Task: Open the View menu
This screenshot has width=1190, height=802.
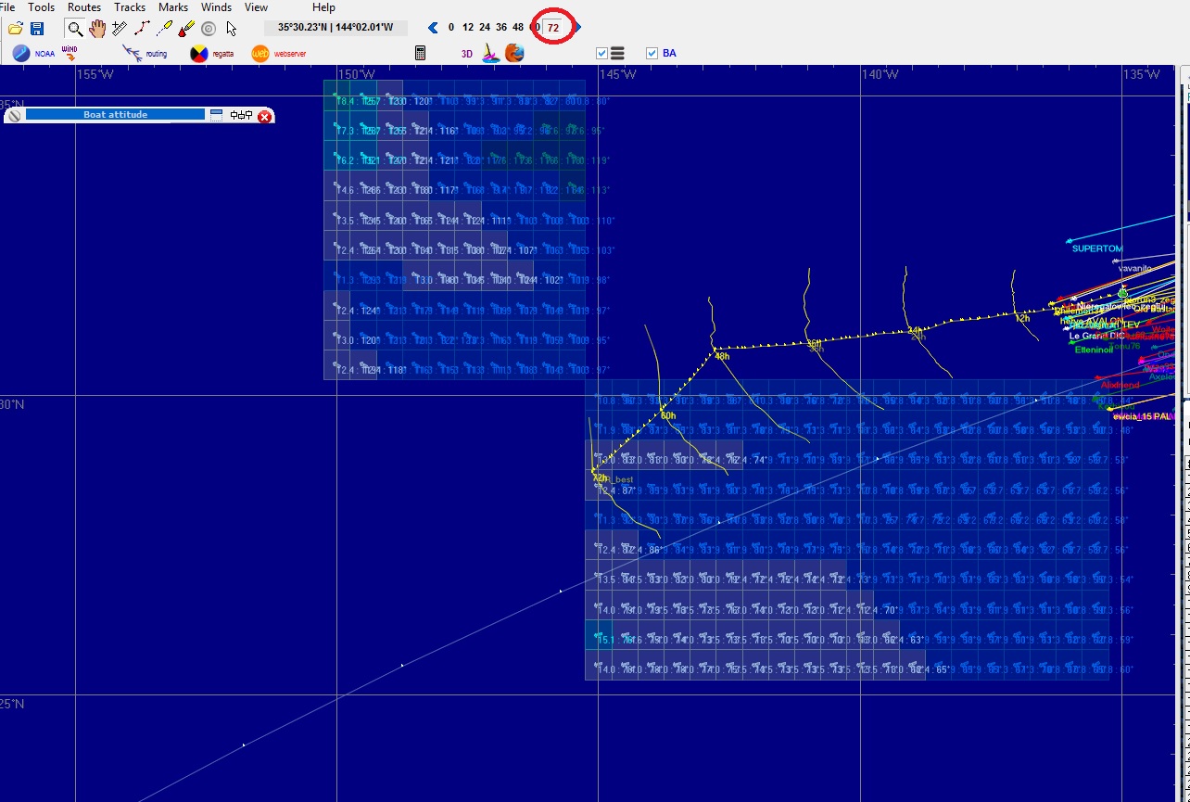Action: click(256, 7)
